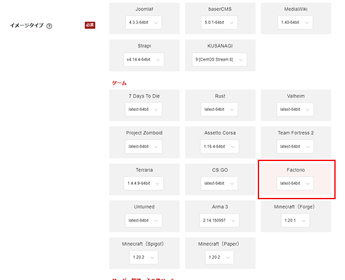
Task: Open the Arma 3 2.14.150957 version dropdown
Action: [x=220, y=220]
